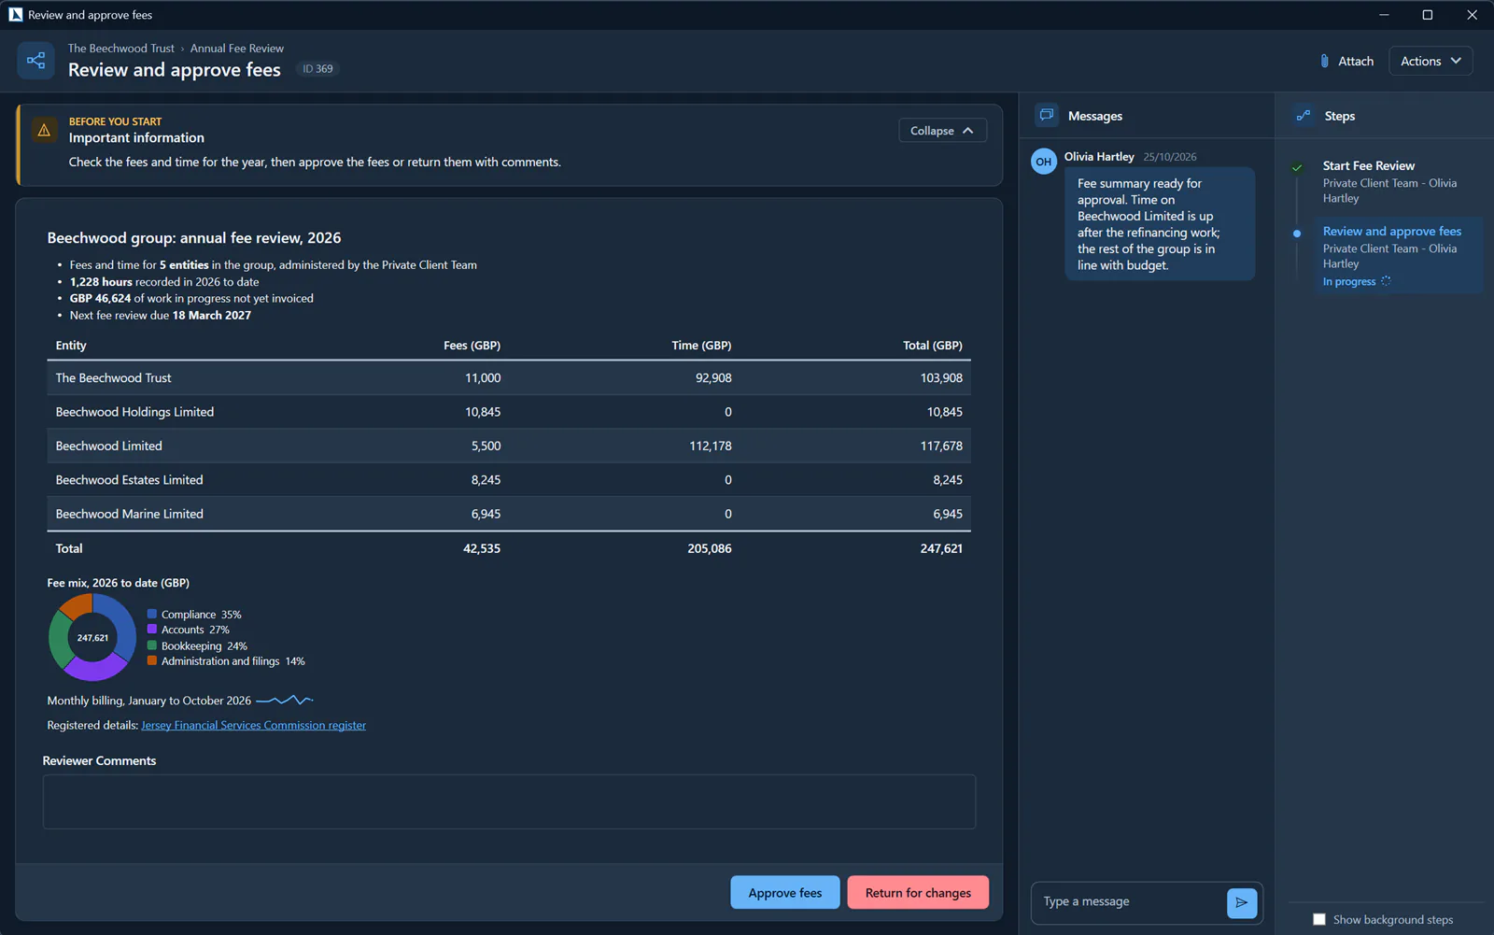The width and height of the screenshot is (1494, 935).
Task: Click the Bookkeeping green legend swatch
Action: (152, 645)
